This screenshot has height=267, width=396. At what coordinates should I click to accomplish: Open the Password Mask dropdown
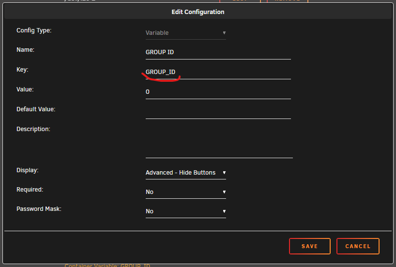pyautogui.click(x=185, y=211)
